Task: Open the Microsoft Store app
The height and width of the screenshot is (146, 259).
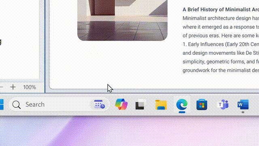Action: coord(202,105)
